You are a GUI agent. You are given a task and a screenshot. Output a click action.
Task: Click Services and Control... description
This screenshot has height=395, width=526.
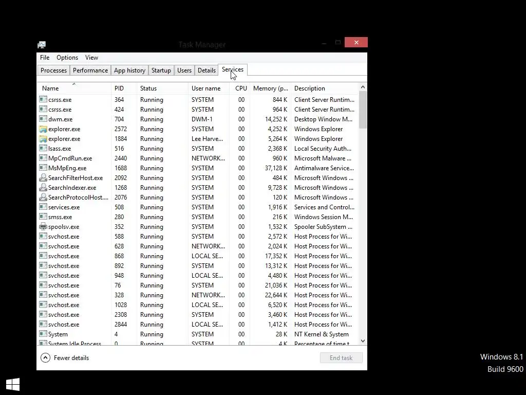point(324,207)
